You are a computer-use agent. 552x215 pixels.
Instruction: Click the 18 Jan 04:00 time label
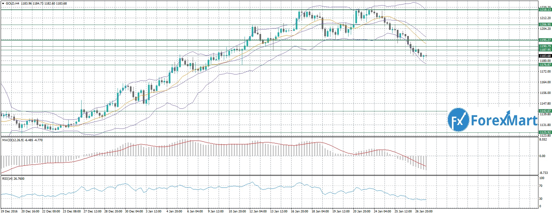coord(321,211)
